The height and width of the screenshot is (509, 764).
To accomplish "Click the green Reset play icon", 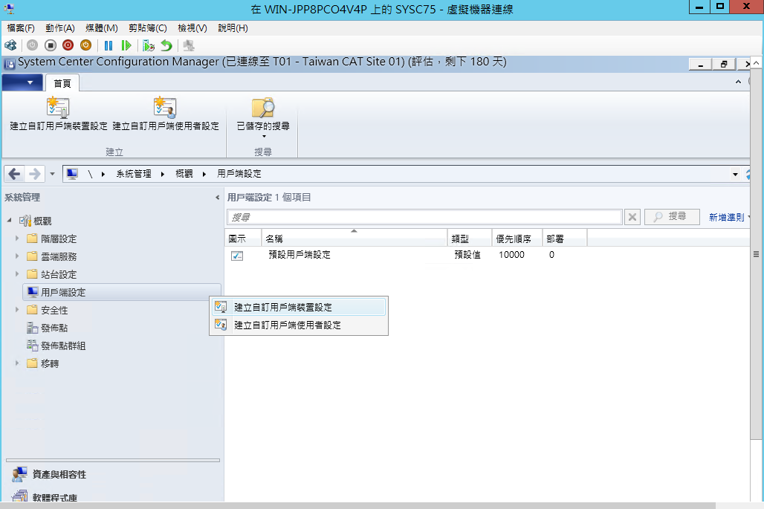I will click(126, 45).
